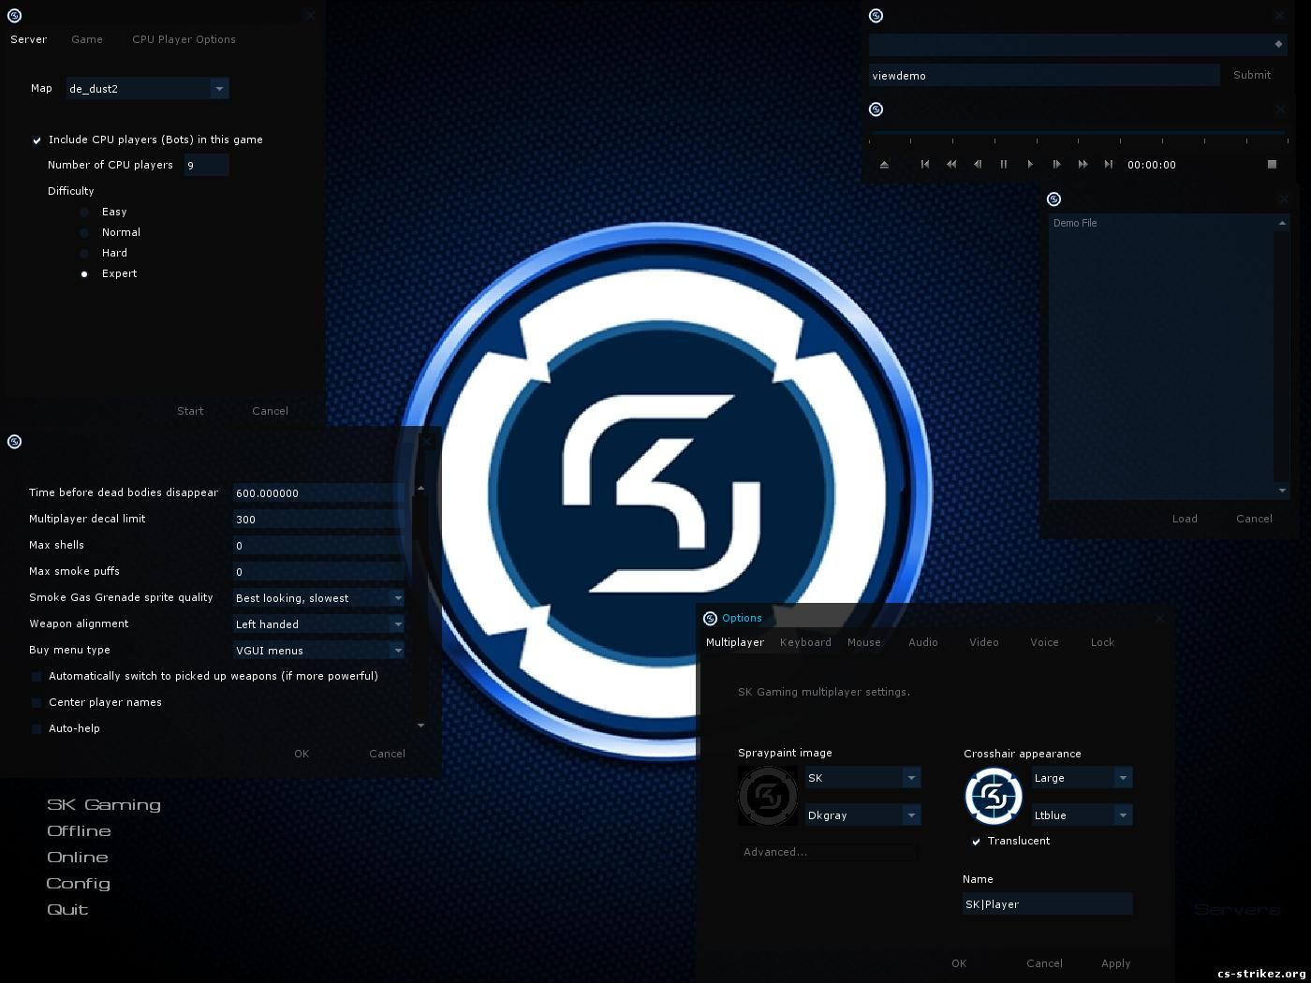Screen dimensions: 1311x983
Task: Click the fast-forward double-arrow icon
Action: (x=1083, y=165)
